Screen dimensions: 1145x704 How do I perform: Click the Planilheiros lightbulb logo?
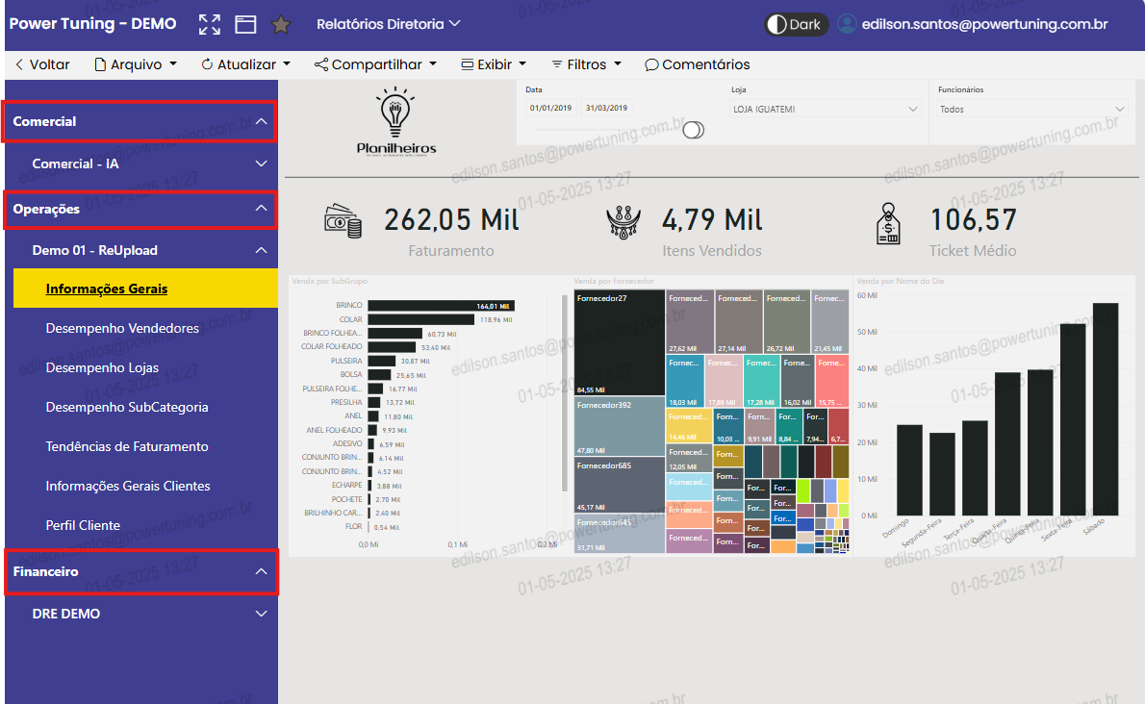pyautogui.click(x=395, y=121)
